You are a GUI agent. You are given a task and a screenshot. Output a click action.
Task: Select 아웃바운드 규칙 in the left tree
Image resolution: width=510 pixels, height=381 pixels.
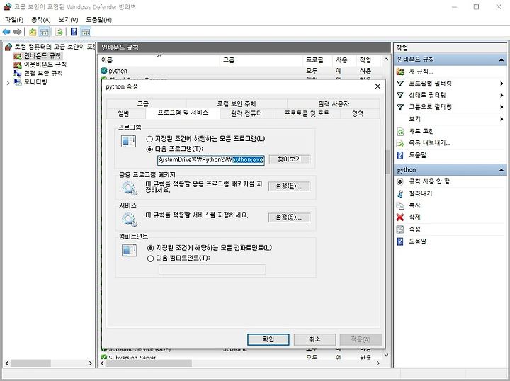pyautogui.click(x=45, y=64)
